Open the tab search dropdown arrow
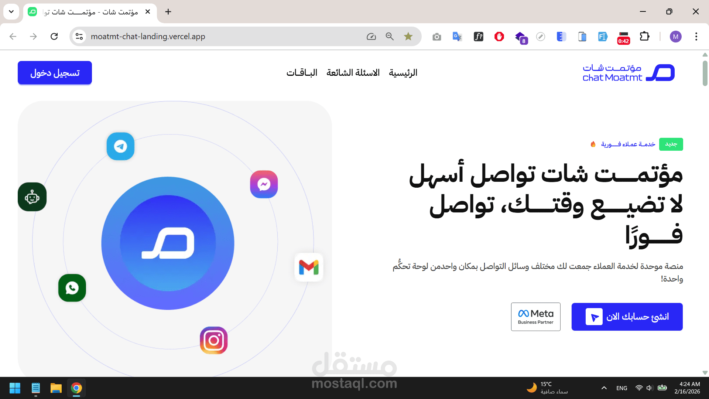Image resolution: width=709 pixels, height=399 pixels. pyautogui.click(x=11, y=11)
